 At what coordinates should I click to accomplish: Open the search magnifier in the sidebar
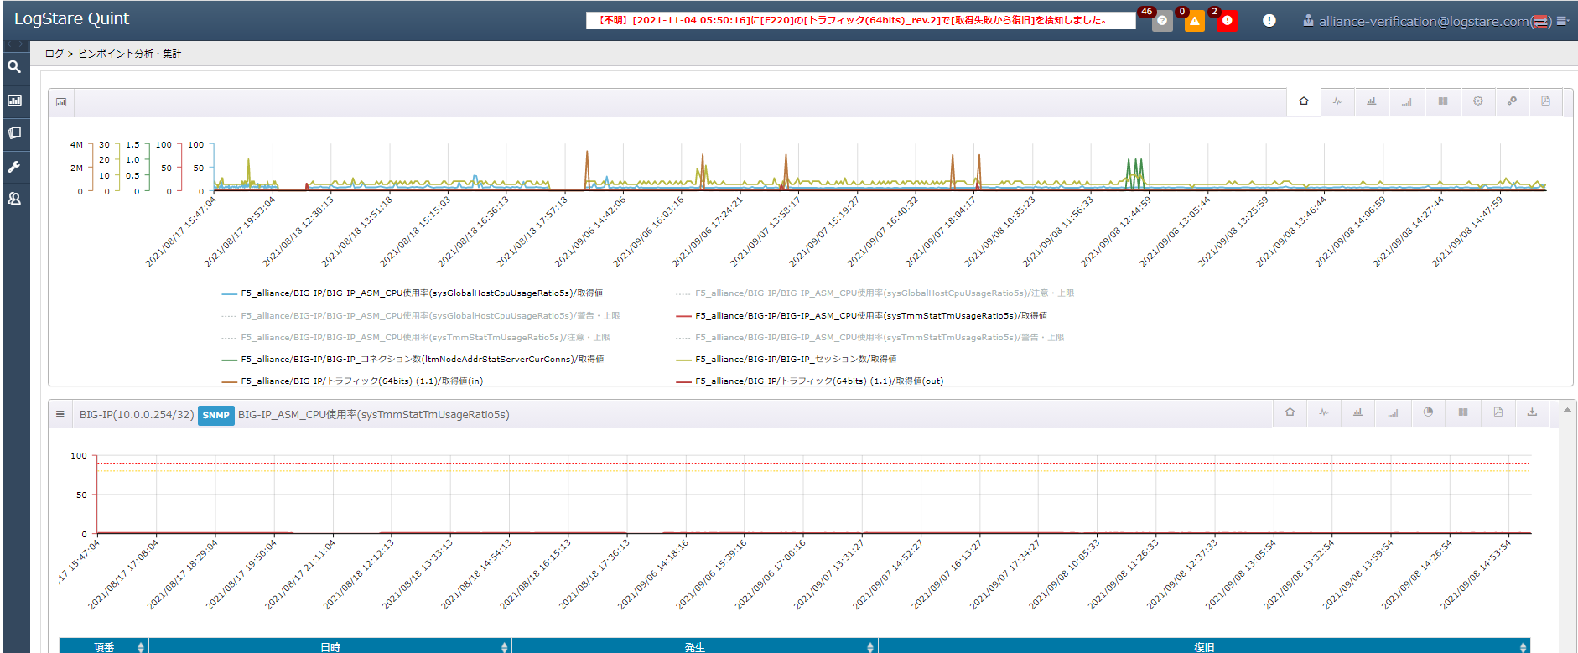[x=14, y=67]
